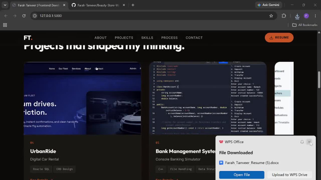
Task: Open the apps grid shortcut in bookmarks bar
Action: (5, 25)
